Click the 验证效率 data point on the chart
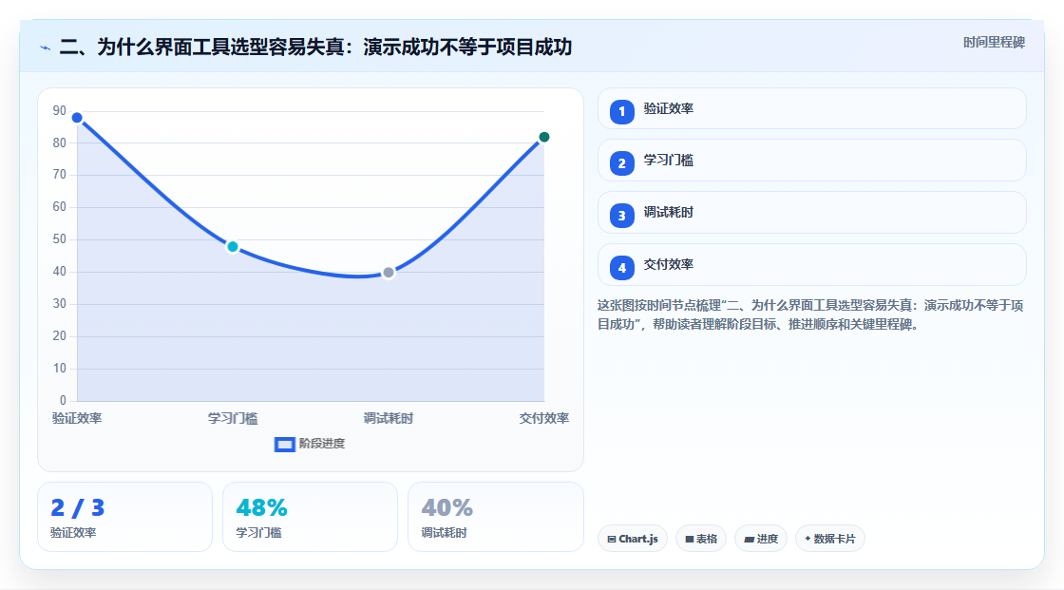The image size is (1064, 590). coord(77,118)
